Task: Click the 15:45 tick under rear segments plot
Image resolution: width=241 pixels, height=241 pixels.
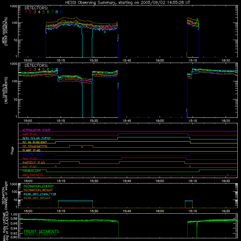Action: tap(127, 121)
